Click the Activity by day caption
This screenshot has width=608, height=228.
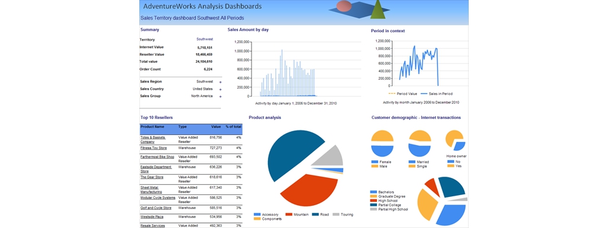tap(296, 103)
